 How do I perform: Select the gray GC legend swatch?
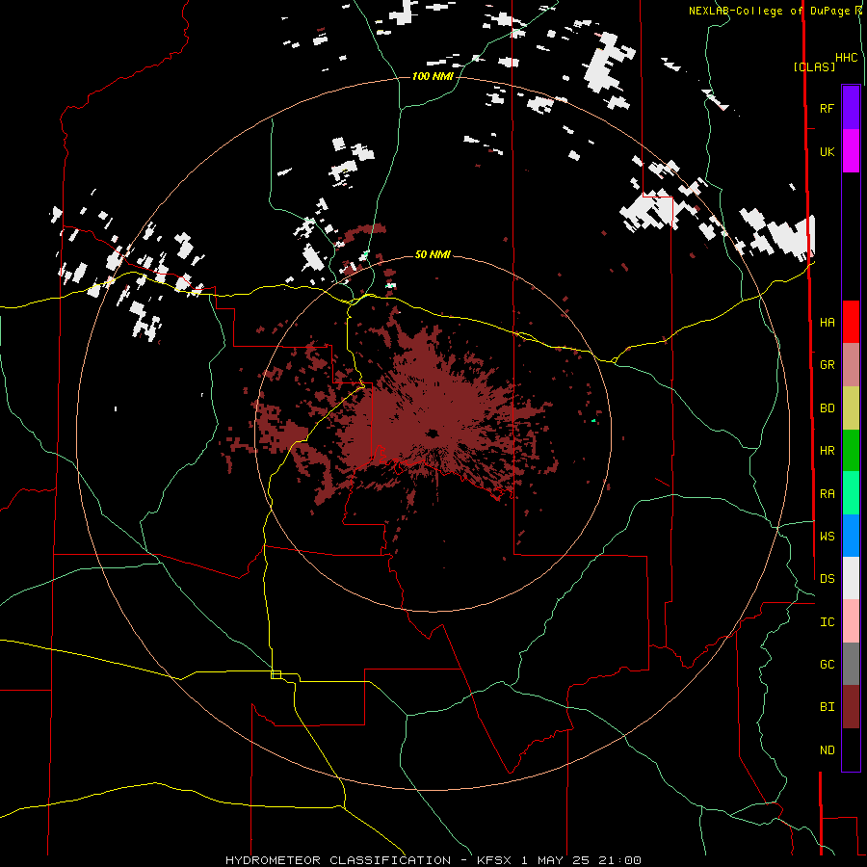point(851,664)
